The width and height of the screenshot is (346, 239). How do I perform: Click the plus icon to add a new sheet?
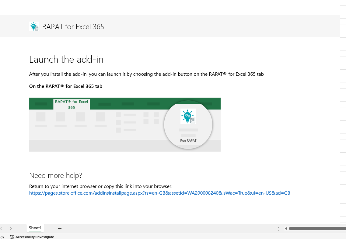point(60,228)
